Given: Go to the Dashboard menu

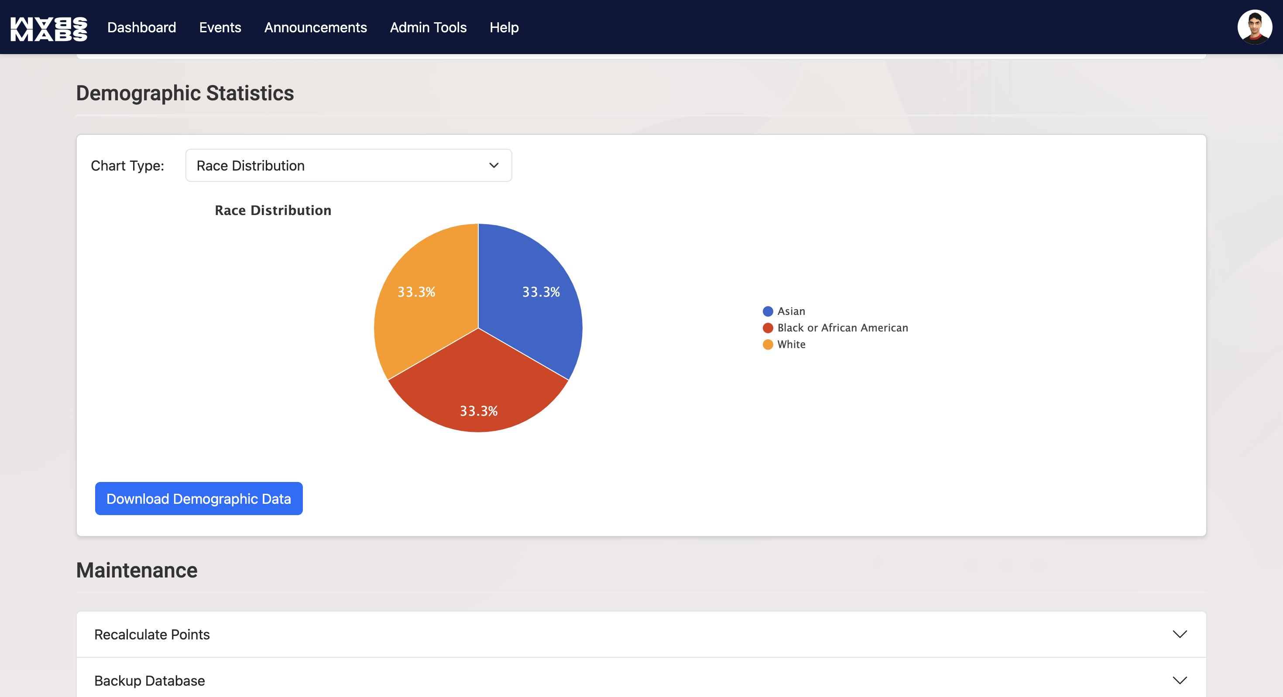Looking at the screenshot, I should coord(141,27).
